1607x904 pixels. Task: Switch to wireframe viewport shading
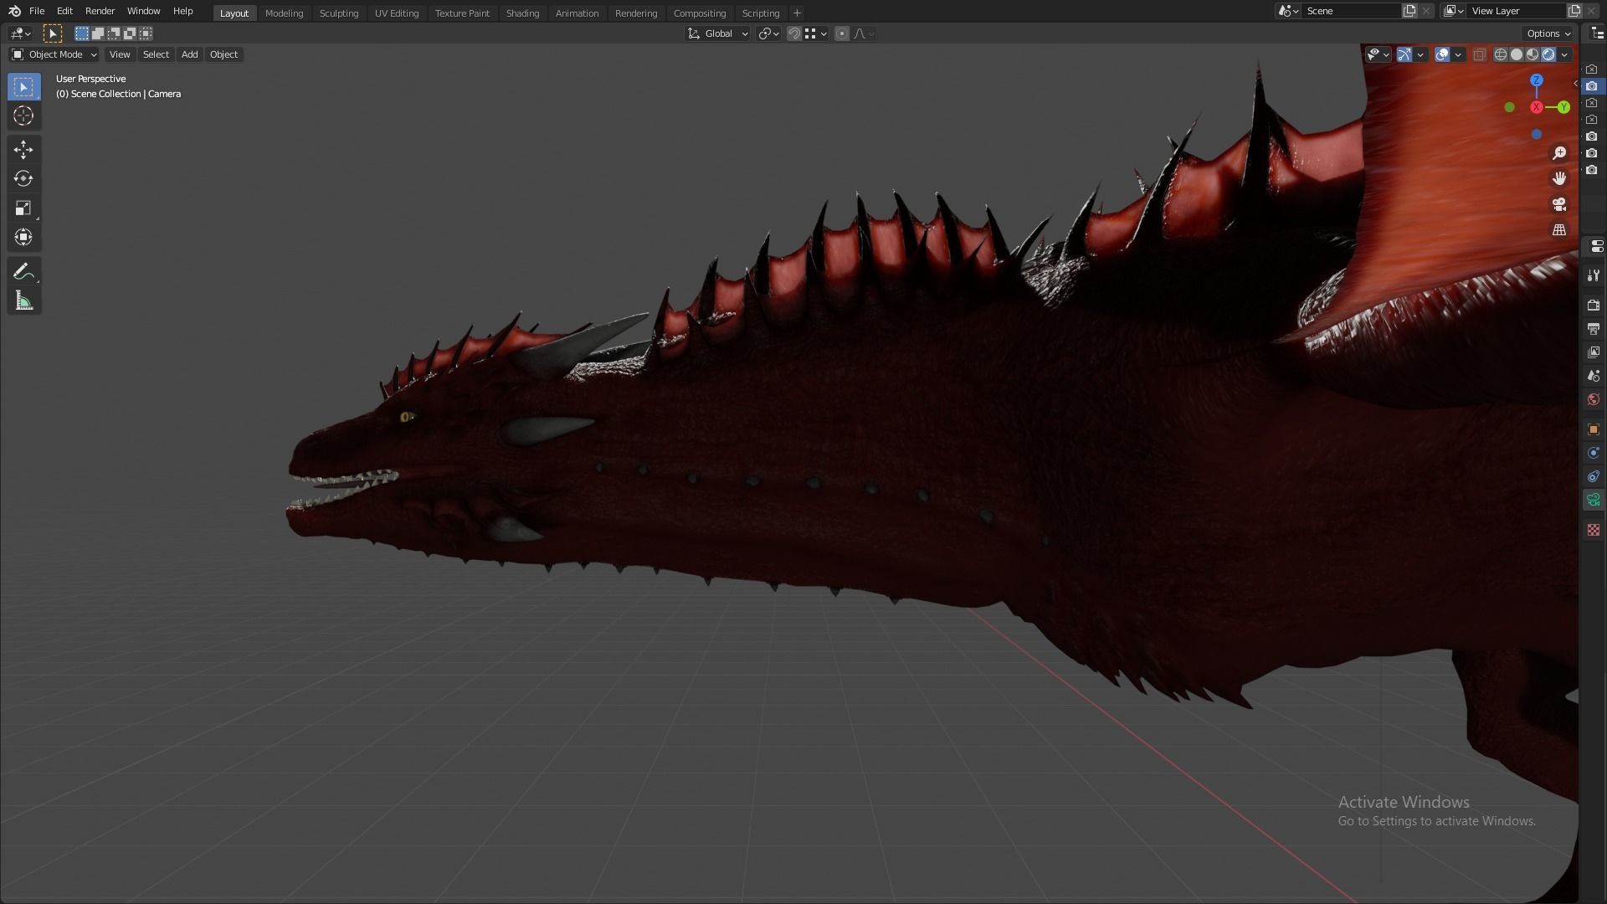coord(1501,54)
